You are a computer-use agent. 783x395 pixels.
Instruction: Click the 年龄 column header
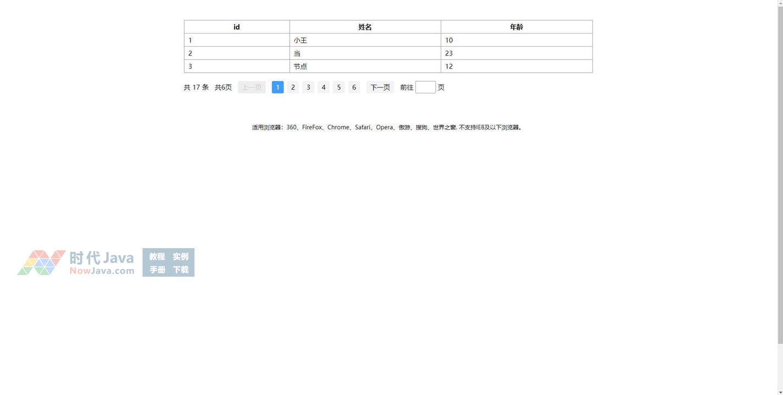(517, 27)
